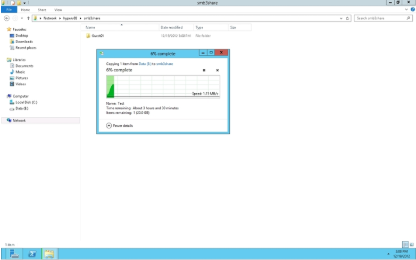Open the Videos library
Image resolution: width=416 pixels, height=260 pixels.
click(x=18, y=84)
